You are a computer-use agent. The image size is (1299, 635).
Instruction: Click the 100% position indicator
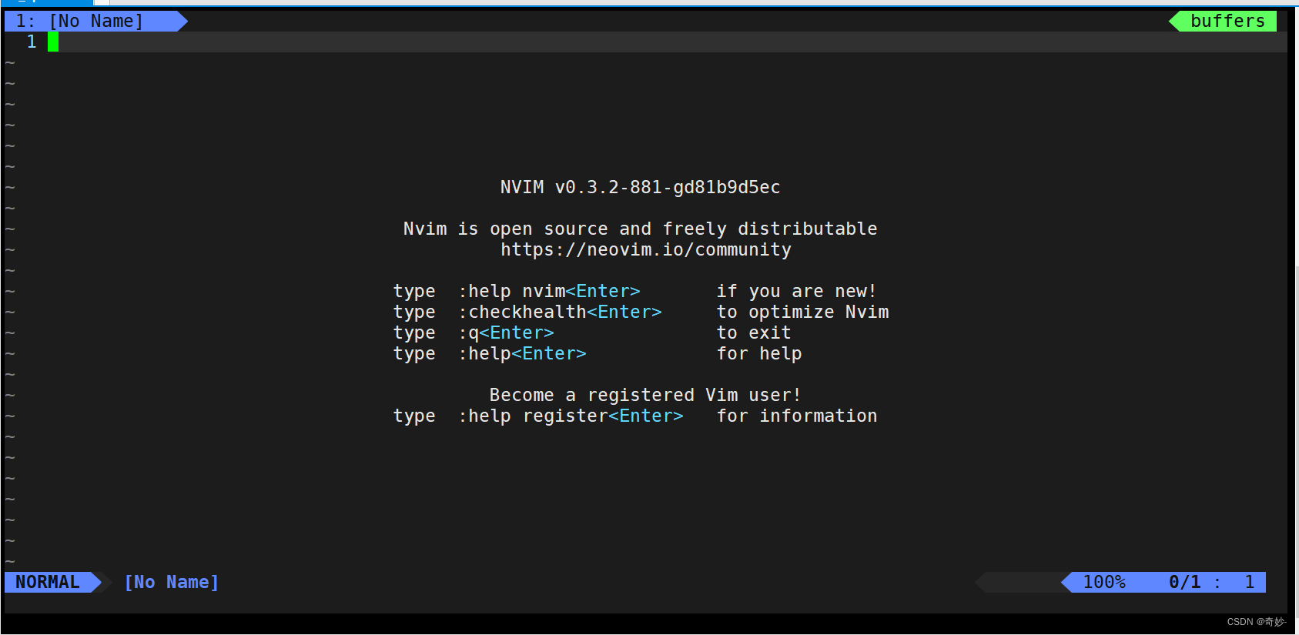pos(1104,582)
